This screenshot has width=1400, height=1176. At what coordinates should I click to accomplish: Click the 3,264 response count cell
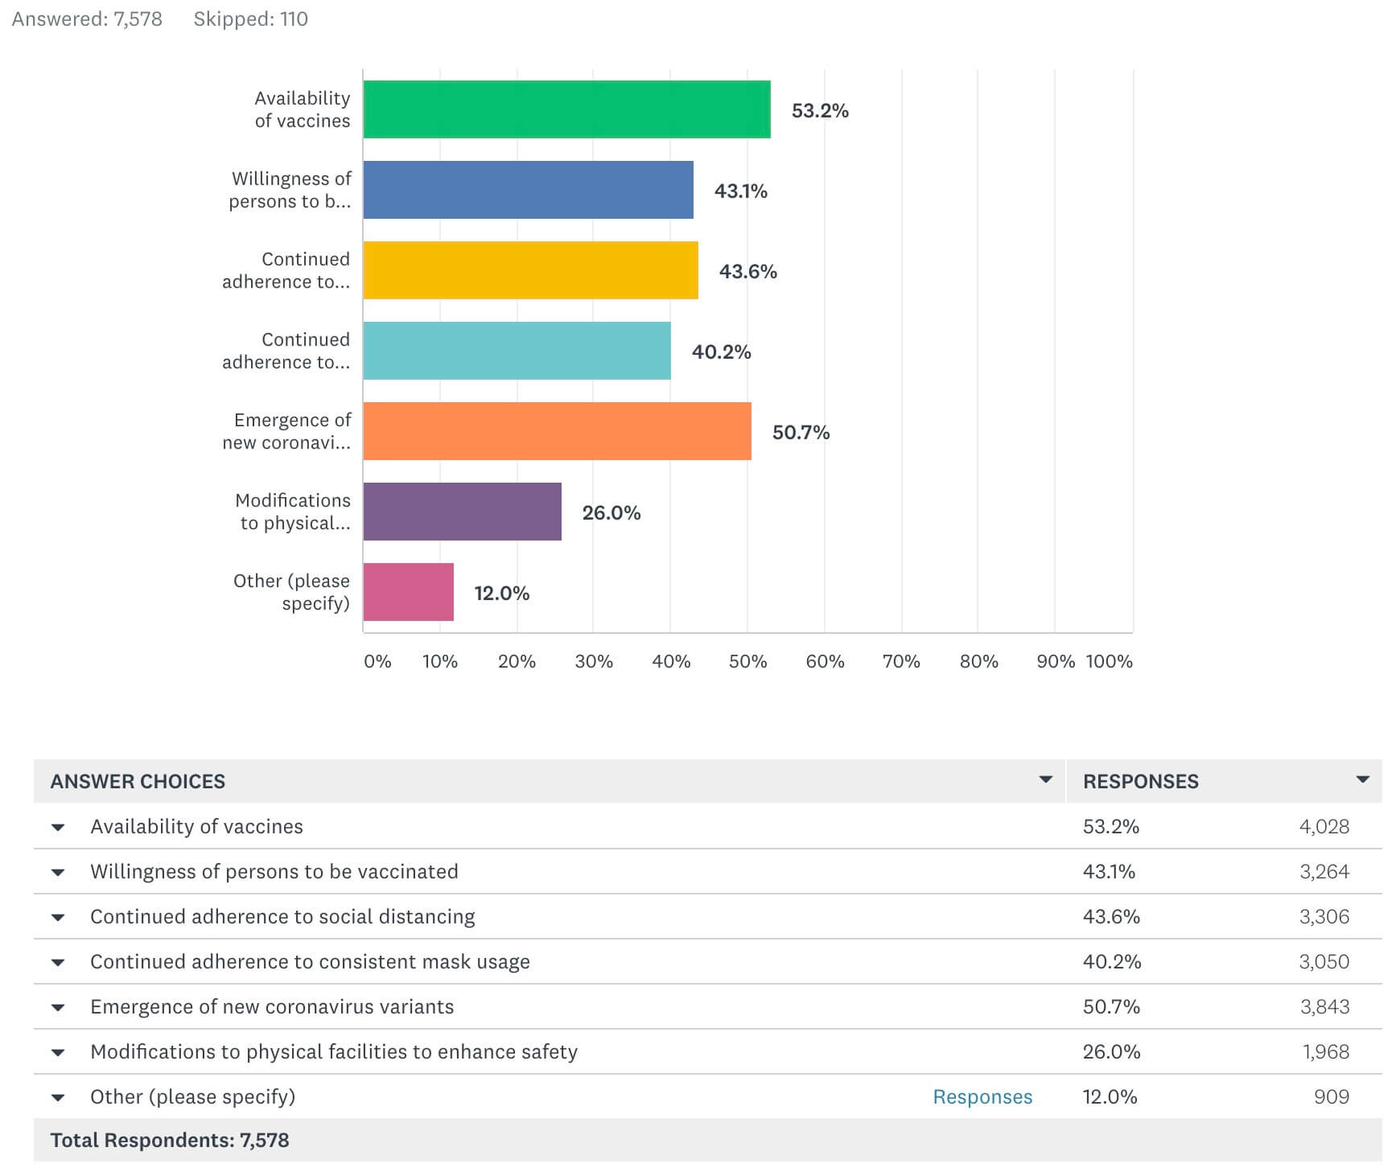[x=1324, y=872]
